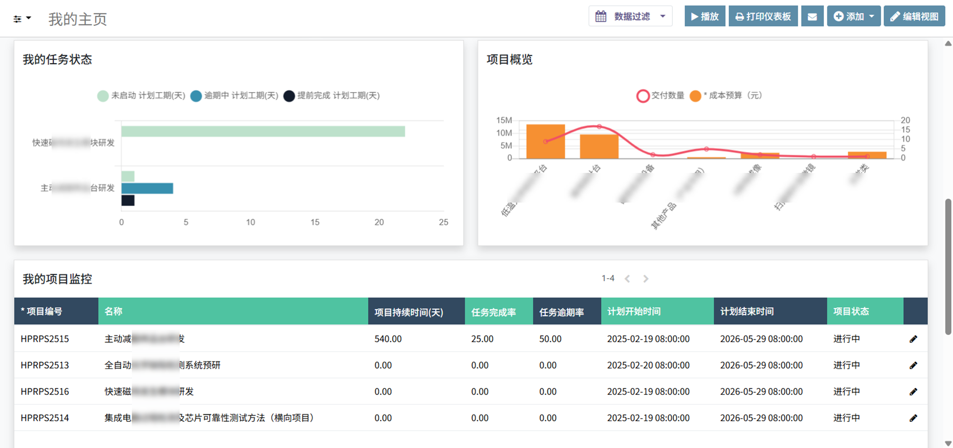The image size is (953, 448).
Task: Sort by the 项目编号 column header
Action: point(56,311)
